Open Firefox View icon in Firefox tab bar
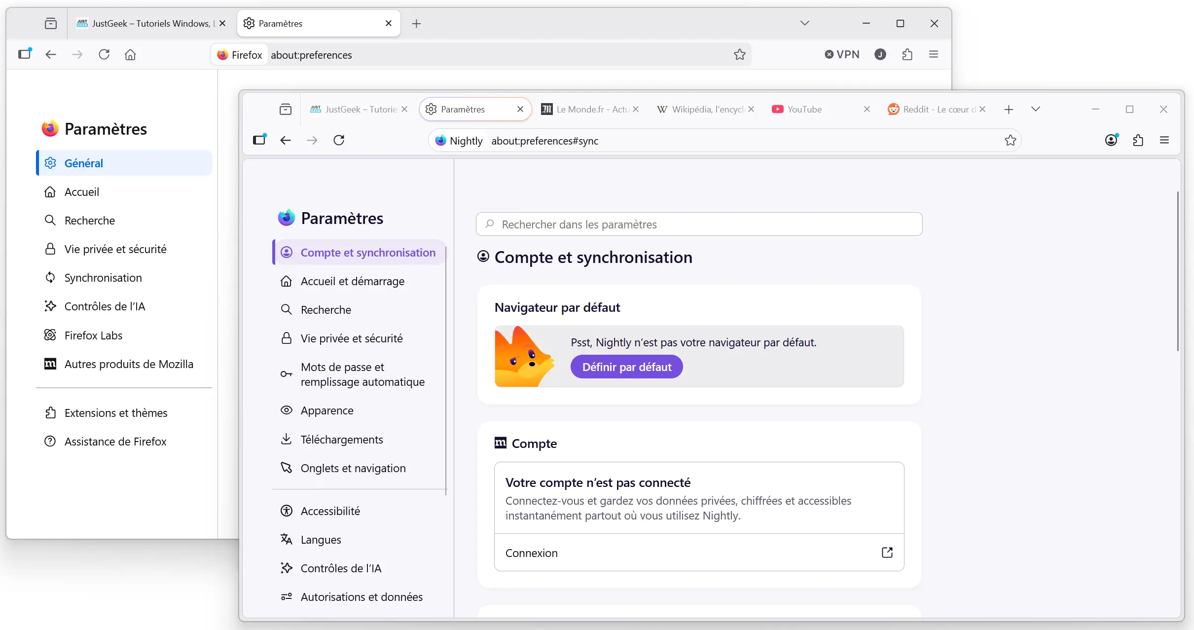This screenshot has height=630, width=1194. click(x=51, y=23)
